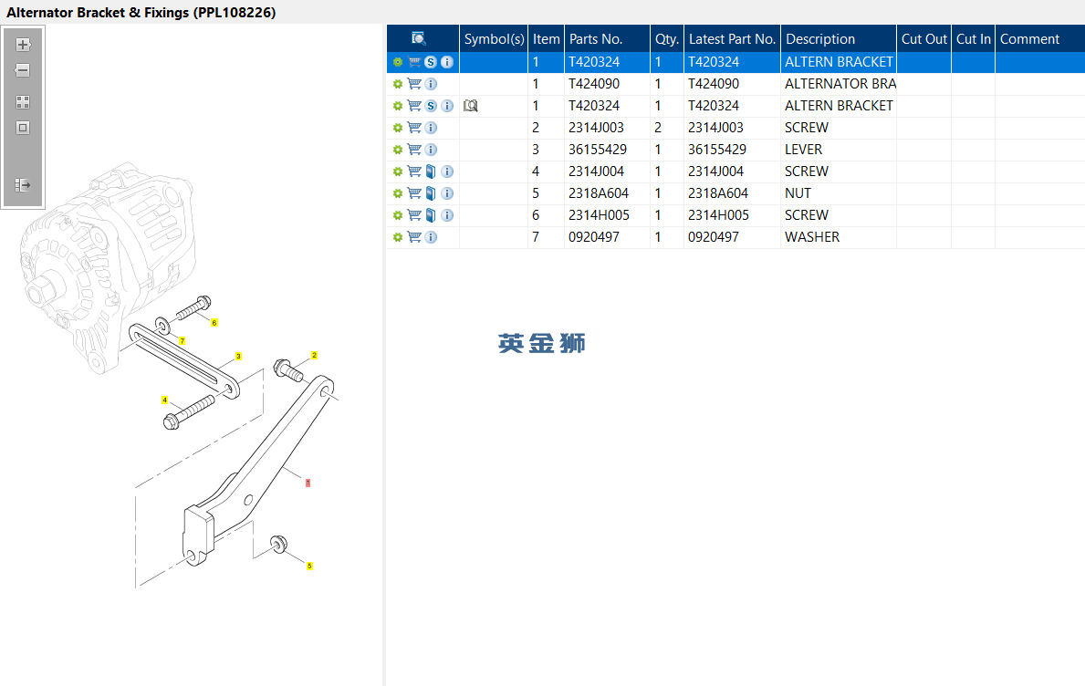Select callout 1 on the bracket diagram
The width and height of the screenshot is (1085, 686).
(308, 483)
